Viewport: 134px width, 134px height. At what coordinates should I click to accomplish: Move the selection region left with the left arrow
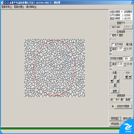coord(112,81)
